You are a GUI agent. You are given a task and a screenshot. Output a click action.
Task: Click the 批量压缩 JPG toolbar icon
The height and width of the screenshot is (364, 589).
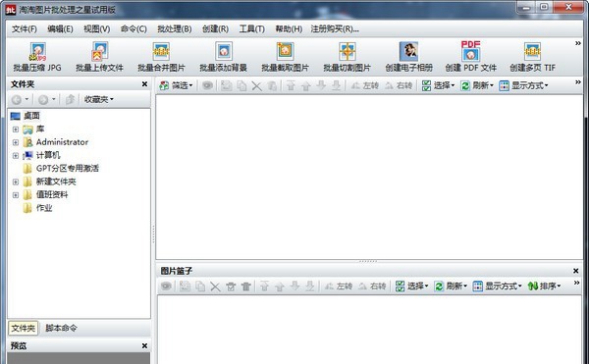[x=37, y=57]
